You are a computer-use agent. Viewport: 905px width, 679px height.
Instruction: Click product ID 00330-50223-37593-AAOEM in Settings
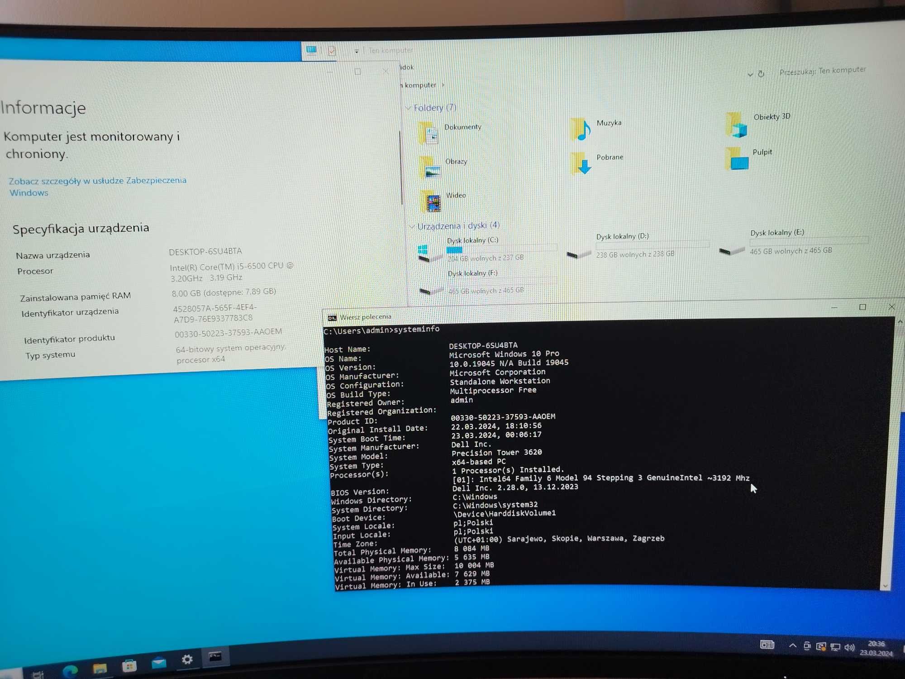[228, 333]
